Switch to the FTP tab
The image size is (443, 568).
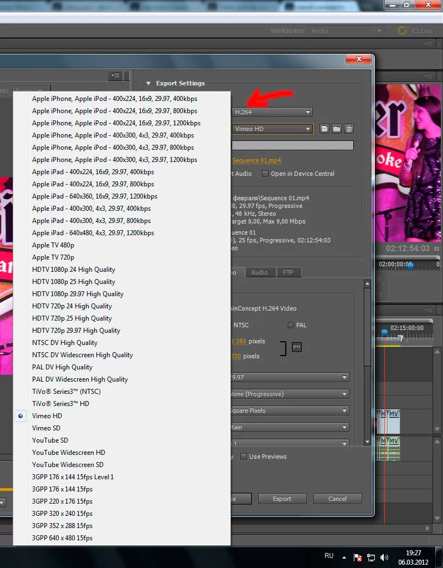pos(288,272)
